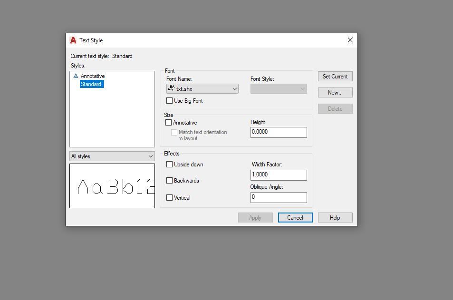This screenshot has width=453, height=300.
Task: Create a style with the New button
Action: pos(335,93)
